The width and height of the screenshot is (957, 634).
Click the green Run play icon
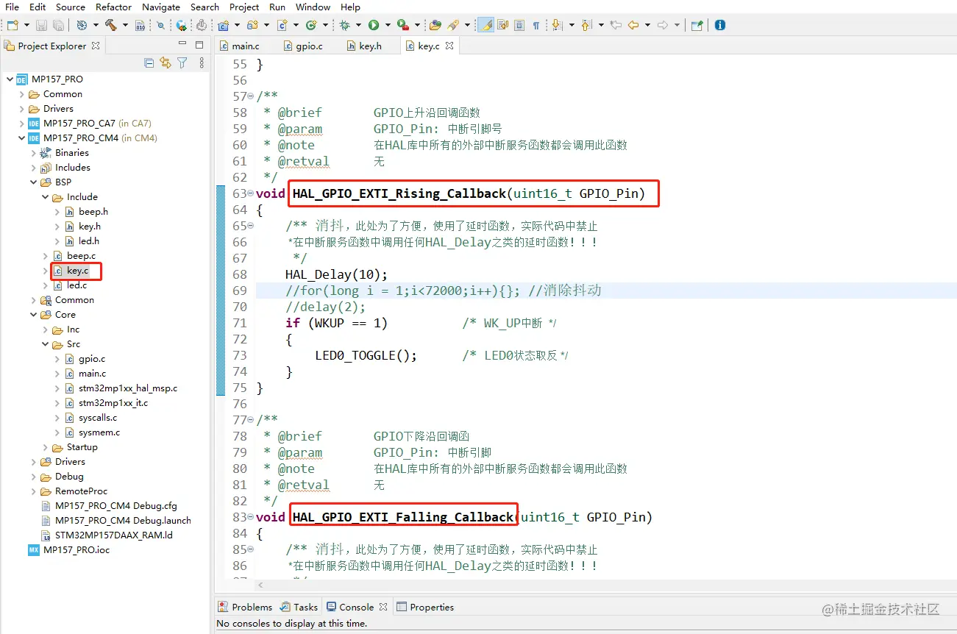pos(374,25)
